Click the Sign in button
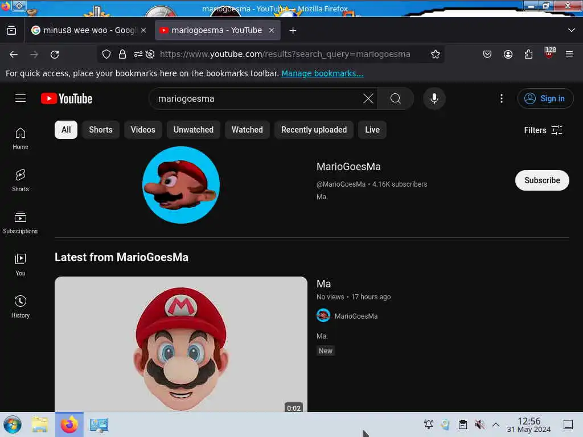Viewport: 583px width, 437px height. 545,98
